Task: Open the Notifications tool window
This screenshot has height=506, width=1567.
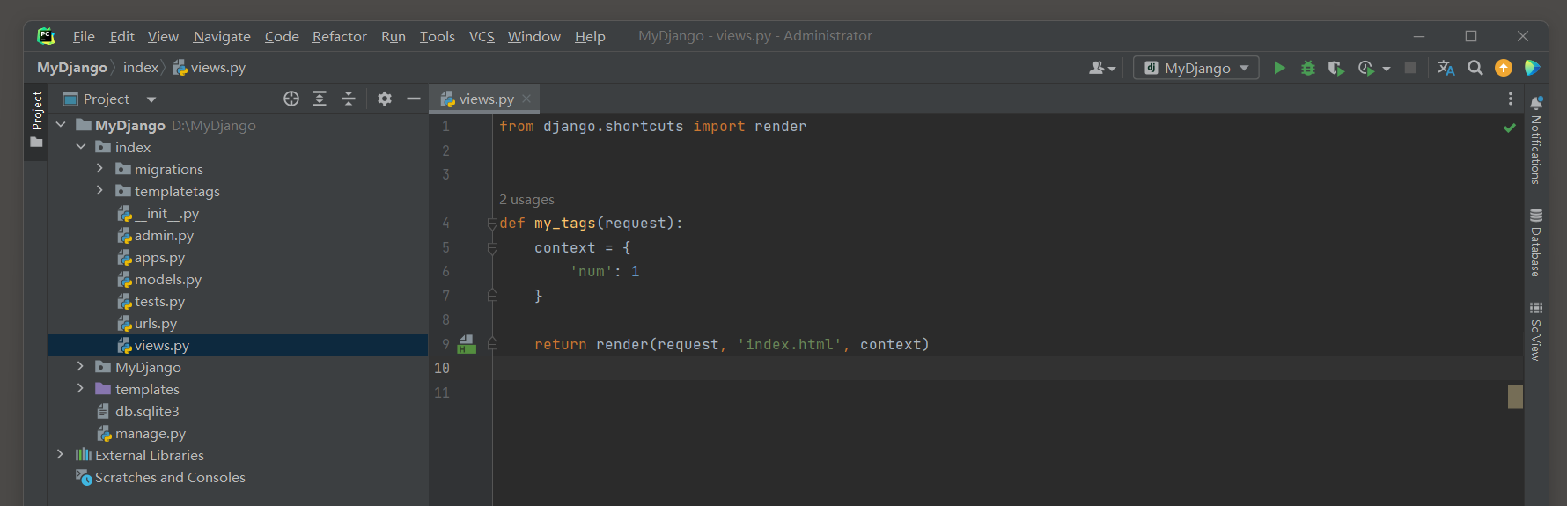Action: pyautogui.click(x=1536, y=140)
